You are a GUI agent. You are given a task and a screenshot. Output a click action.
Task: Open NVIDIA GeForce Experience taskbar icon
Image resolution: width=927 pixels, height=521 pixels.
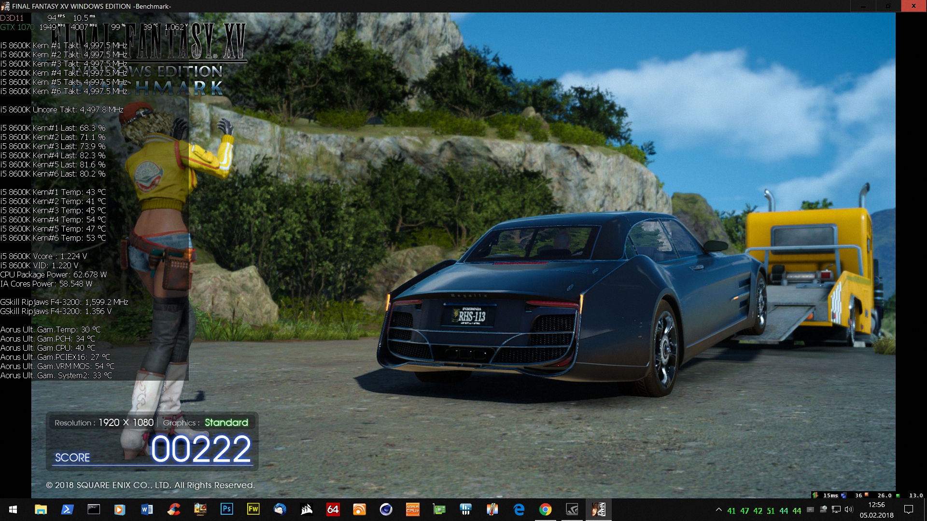(572, 509)
